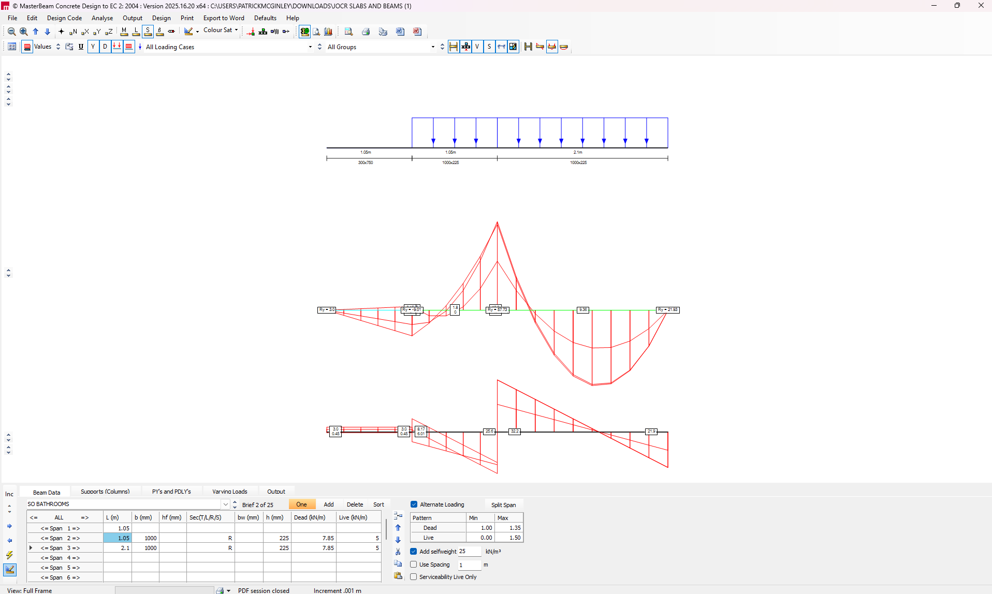Switch to the Supports (Columns) tab
Viewport: 992px width, 594px height.
[105, 492]
